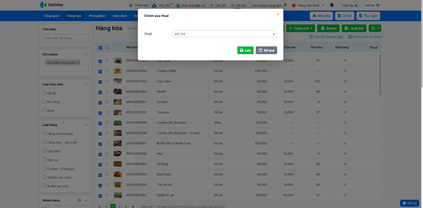Uncheck the Cup cake row checkbox
Viewport: 423px width, 208px height.
[100, 82]
